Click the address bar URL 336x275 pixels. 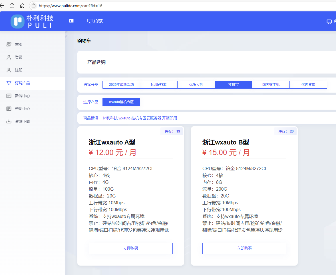coord(71,6)
